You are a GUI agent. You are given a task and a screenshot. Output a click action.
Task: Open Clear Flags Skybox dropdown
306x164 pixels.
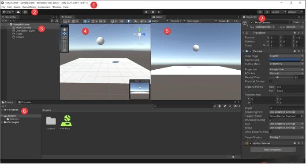286,56
